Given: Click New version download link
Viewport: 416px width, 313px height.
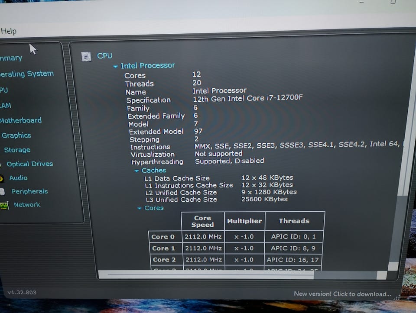Looking at the screenshot, I should click(x=342, y=294).
